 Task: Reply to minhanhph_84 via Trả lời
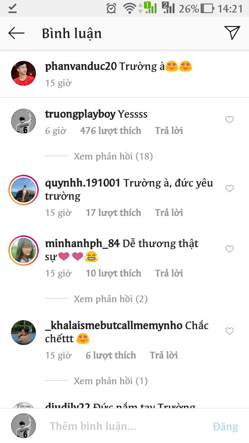(x=169, y=273)
